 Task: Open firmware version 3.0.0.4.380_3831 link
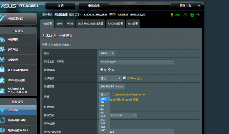pos(95,14)
